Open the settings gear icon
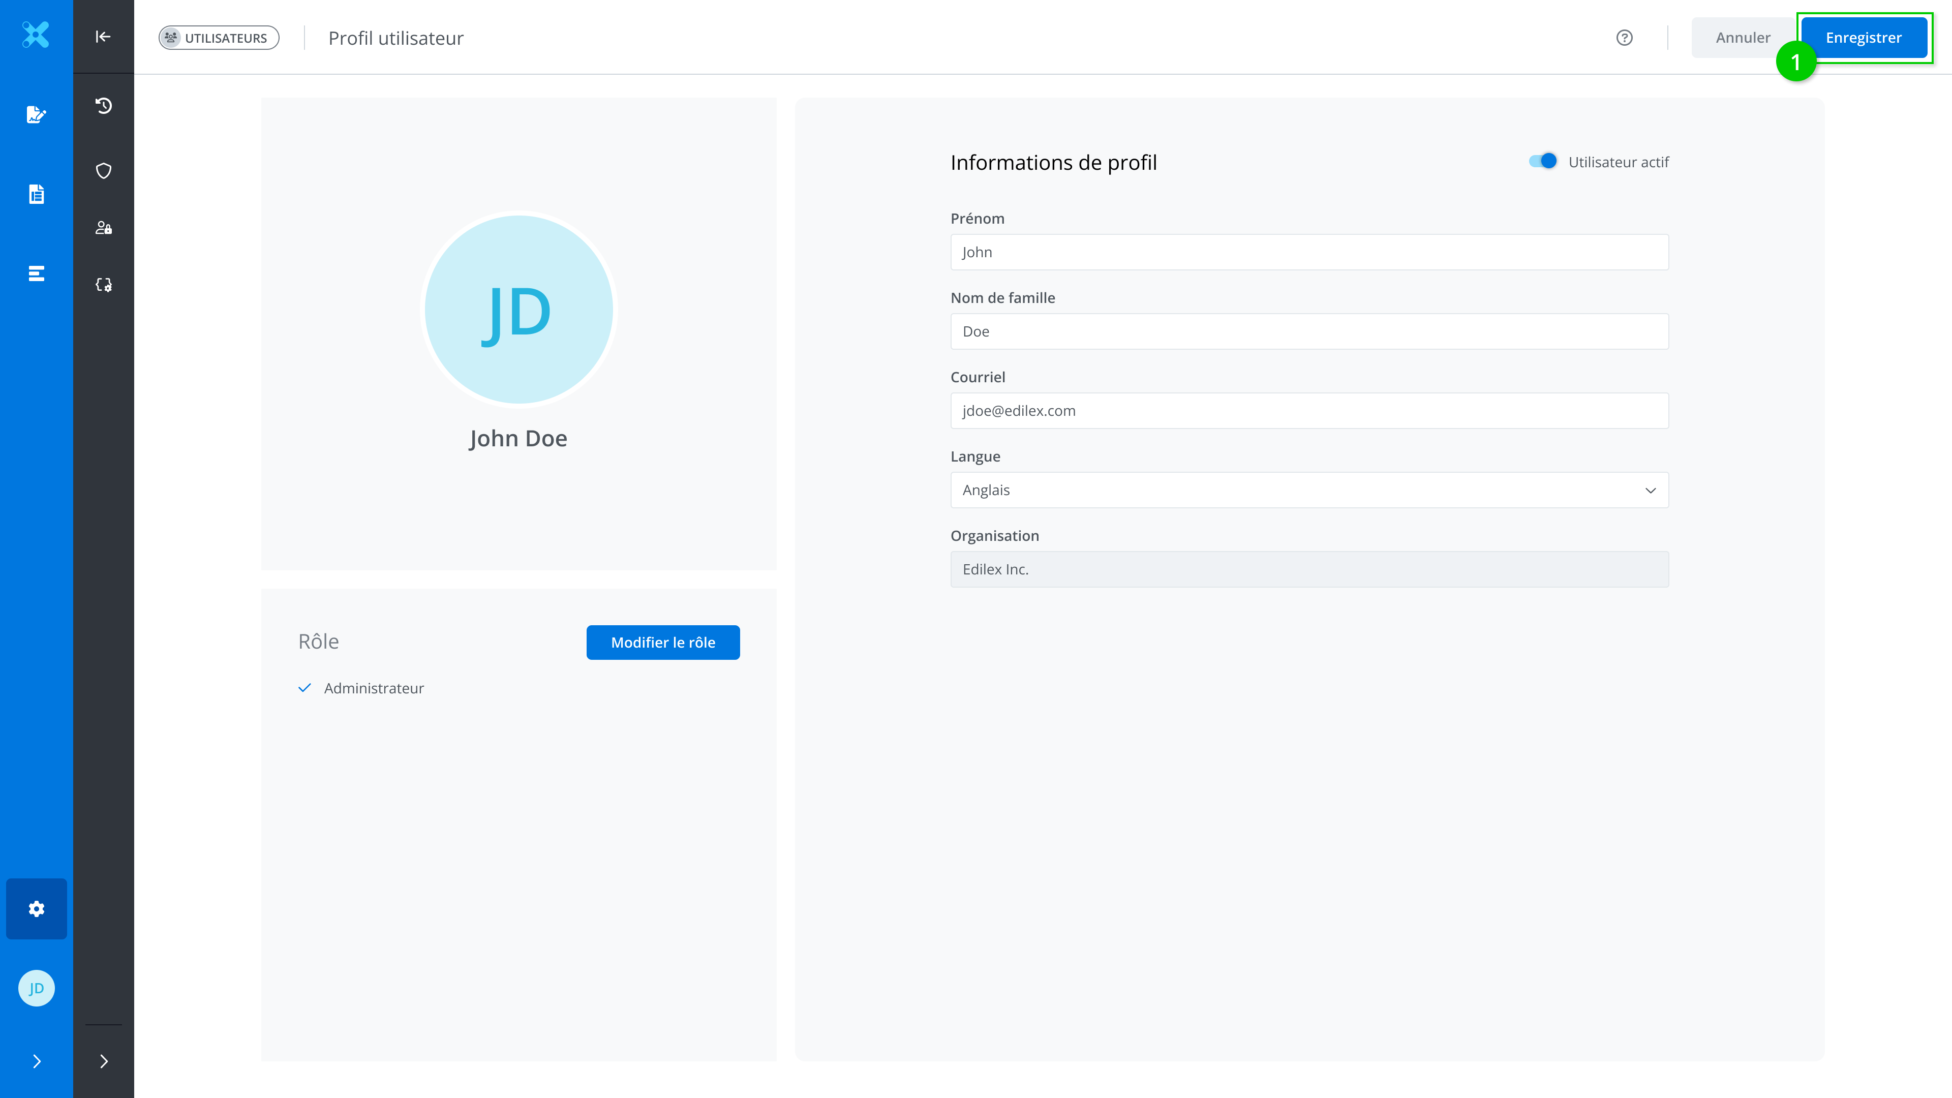Screen dimensions: 1952x1098 [36, 908]
